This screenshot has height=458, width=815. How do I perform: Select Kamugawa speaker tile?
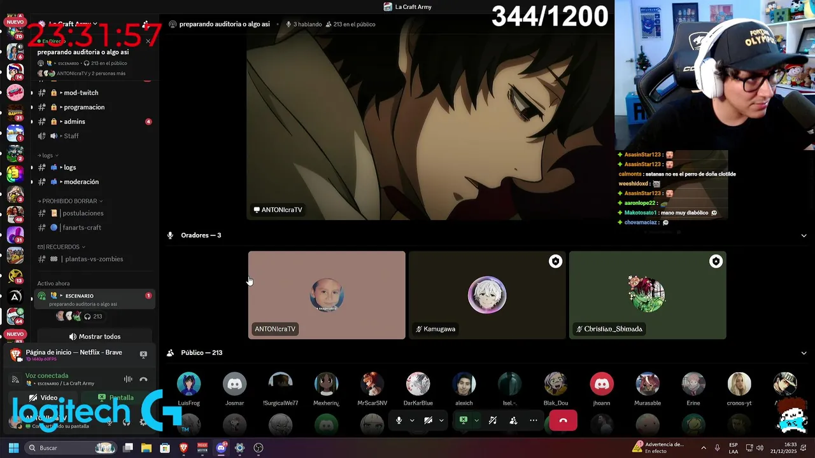click(487, 295)
